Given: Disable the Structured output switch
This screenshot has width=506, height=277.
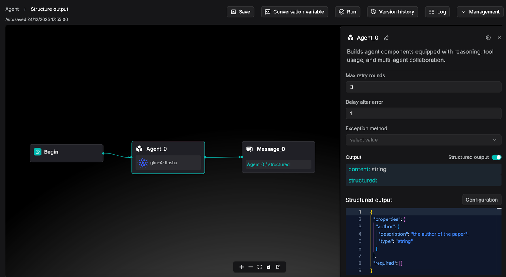Looking at the screenshot, I should pos(496,157).
